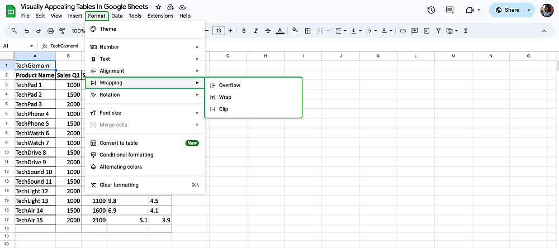Choose Theme in the Format menu
This screenshot has width=559, height=248.
coord(145,29)
